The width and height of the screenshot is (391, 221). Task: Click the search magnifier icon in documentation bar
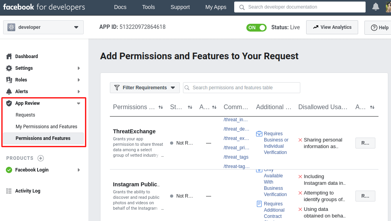[x=242, y=7]
